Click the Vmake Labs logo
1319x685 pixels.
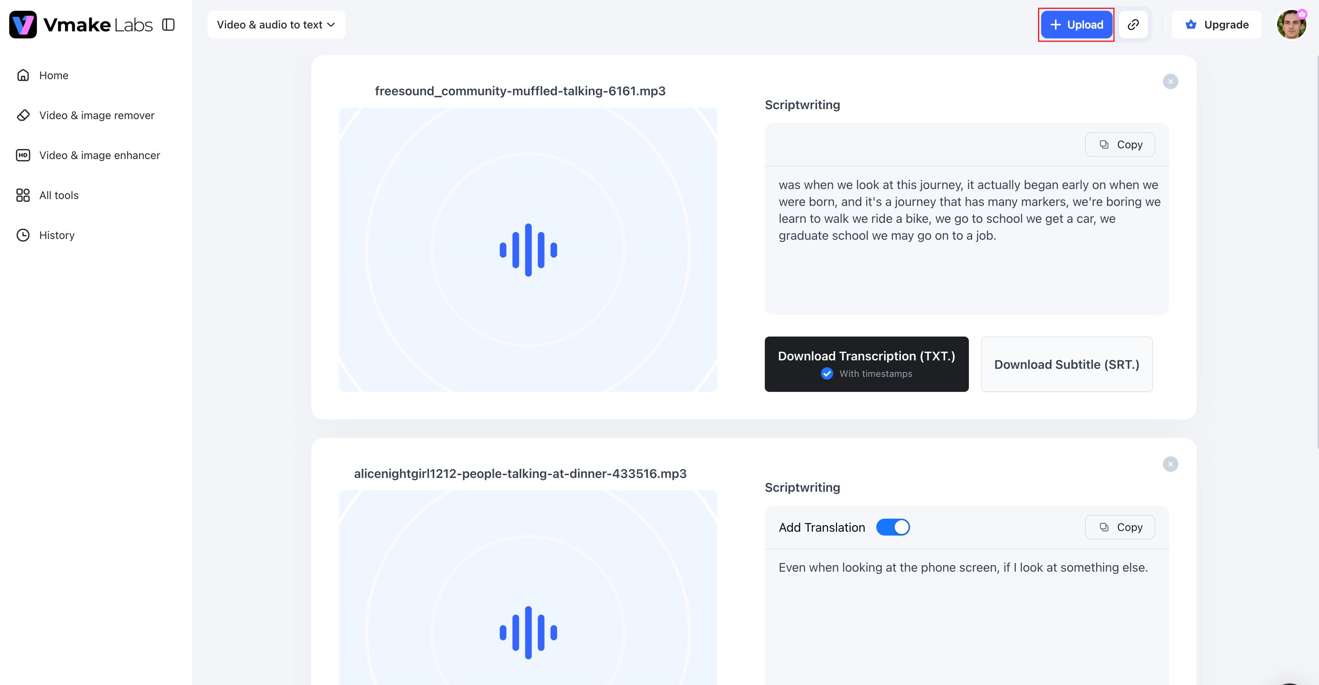tap(81, 25)
